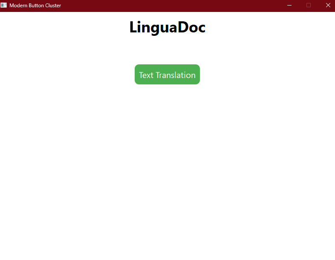
Task: Select the LinguaDoc heading text
Action: point(167,27)
